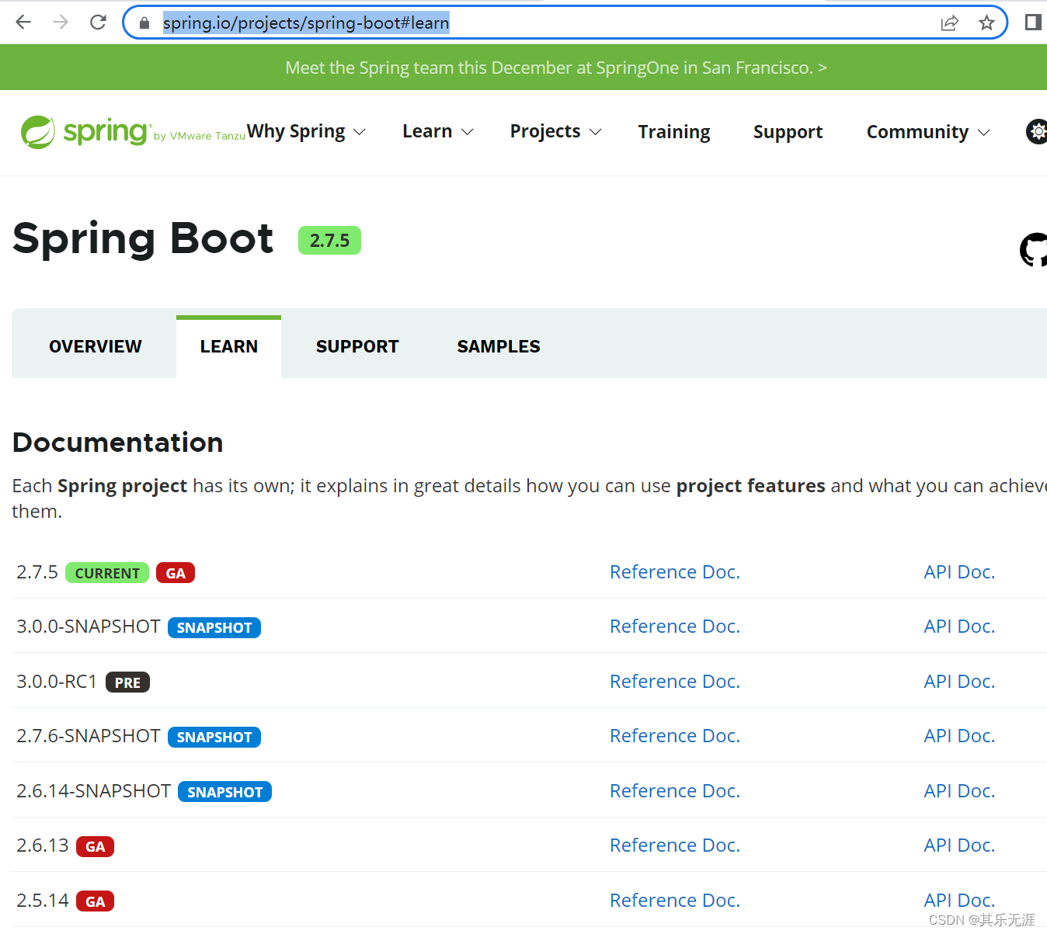The height and width of the screenshot is (934, 1047).
Task: Expand the Why Spring menu
Action: pos(306,132)
